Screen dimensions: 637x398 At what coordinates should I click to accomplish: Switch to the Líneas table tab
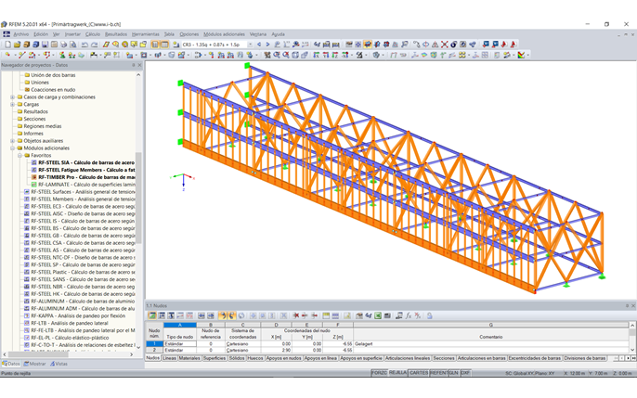(169, 358)
